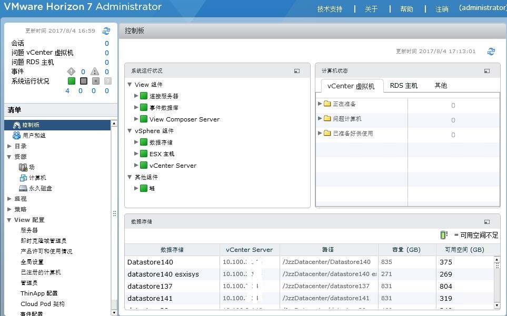The image size is (507, 316).
Task: Open the 其他 tab in 计算机状态 panel
Action: (441, 85)
